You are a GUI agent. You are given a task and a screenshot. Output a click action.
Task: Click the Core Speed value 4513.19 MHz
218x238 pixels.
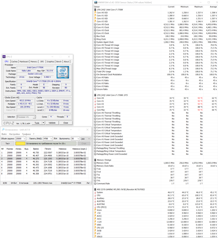25,101
